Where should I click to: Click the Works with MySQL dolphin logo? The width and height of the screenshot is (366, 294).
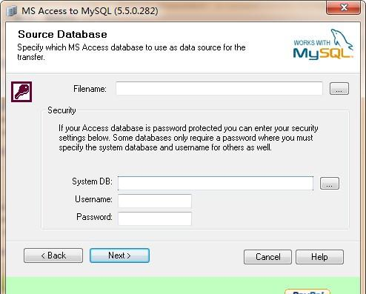tap(323, 44)
